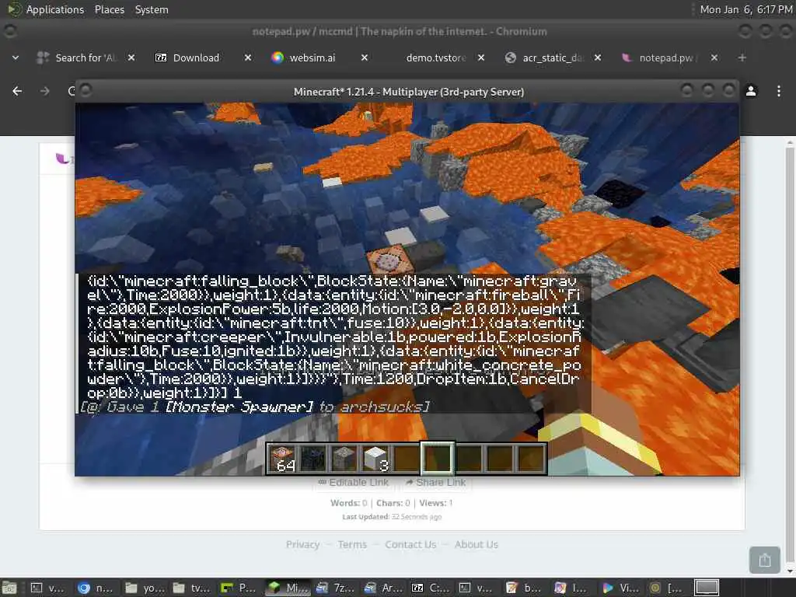Screen dimensions: 796x597
Task: Select the spawner hotbar slot
Action: [313, 459]
